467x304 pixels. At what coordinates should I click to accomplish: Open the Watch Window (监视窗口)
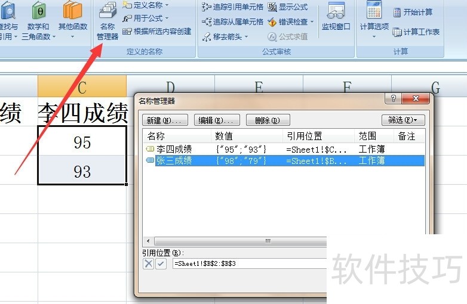pyautogui.click(x=336, y=16)
